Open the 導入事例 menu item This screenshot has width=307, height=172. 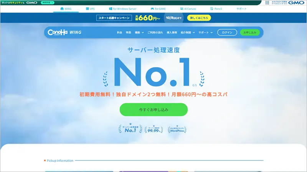(172, 32)
